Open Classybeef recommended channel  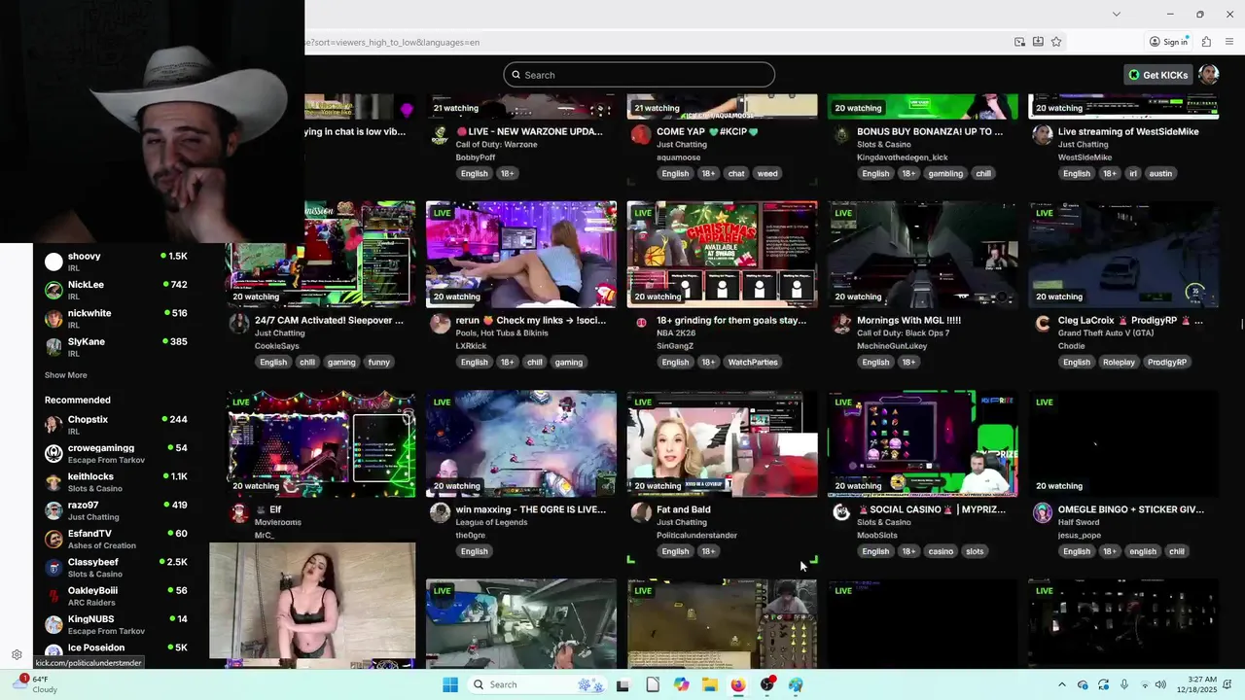click(x=116, y=567)
